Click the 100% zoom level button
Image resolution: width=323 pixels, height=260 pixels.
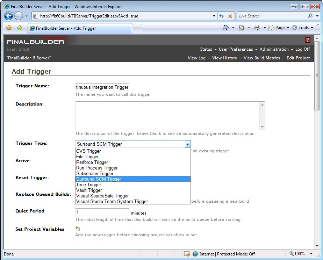(x=297, y=254)
